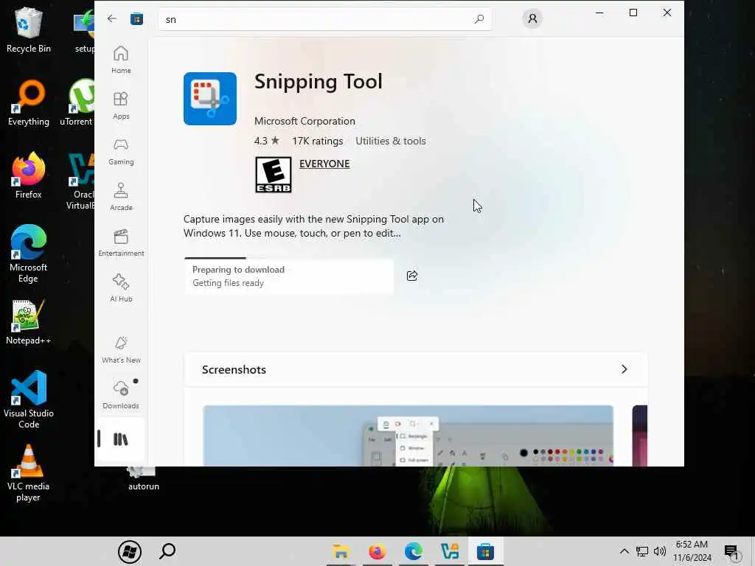The image size is (755, 566).
Task: Open File Explorer from the taskbar
Action: (341, 551)
